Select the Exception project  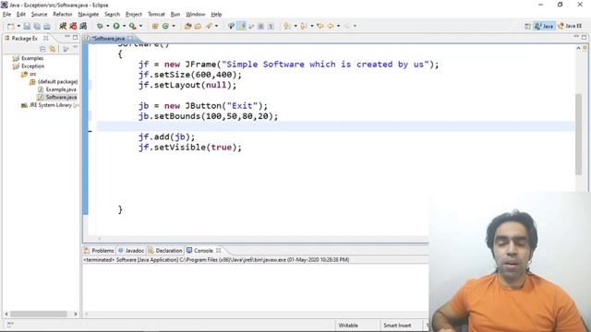point(32,66)
